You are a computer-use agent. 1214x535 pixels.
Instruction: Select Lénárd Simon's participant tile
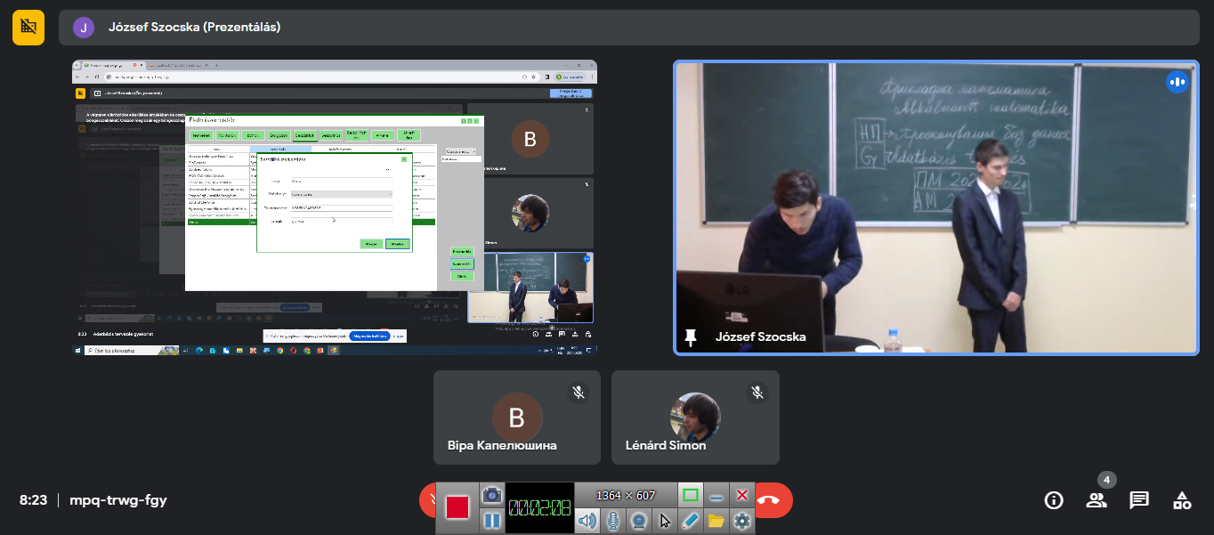tap(695, 417)
